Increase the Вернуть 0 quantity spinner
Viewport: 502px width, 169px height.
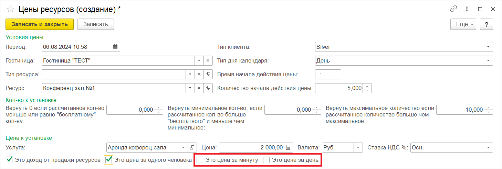pos(158,108)
